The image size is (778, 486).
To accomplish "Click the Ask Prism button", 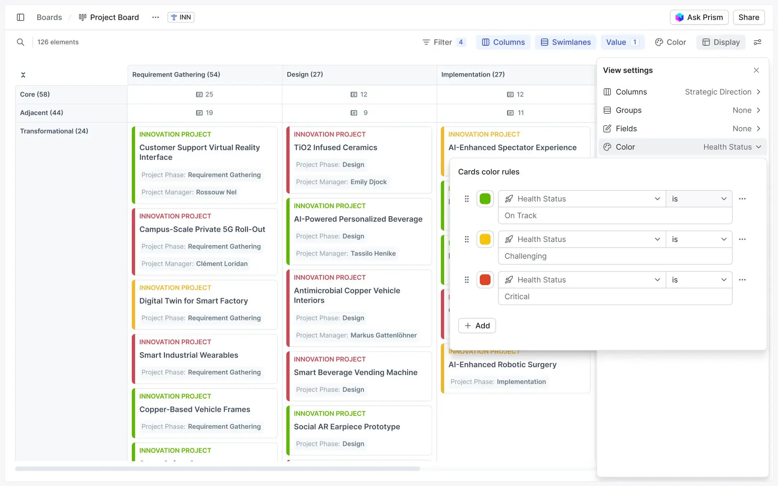I will pyautogui.click(x=699, y=17).
